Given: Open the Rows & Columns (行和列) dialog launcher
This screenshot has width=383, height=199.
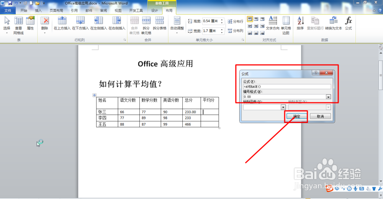Looking at the screenshot, I should click(x=124, y=40).
